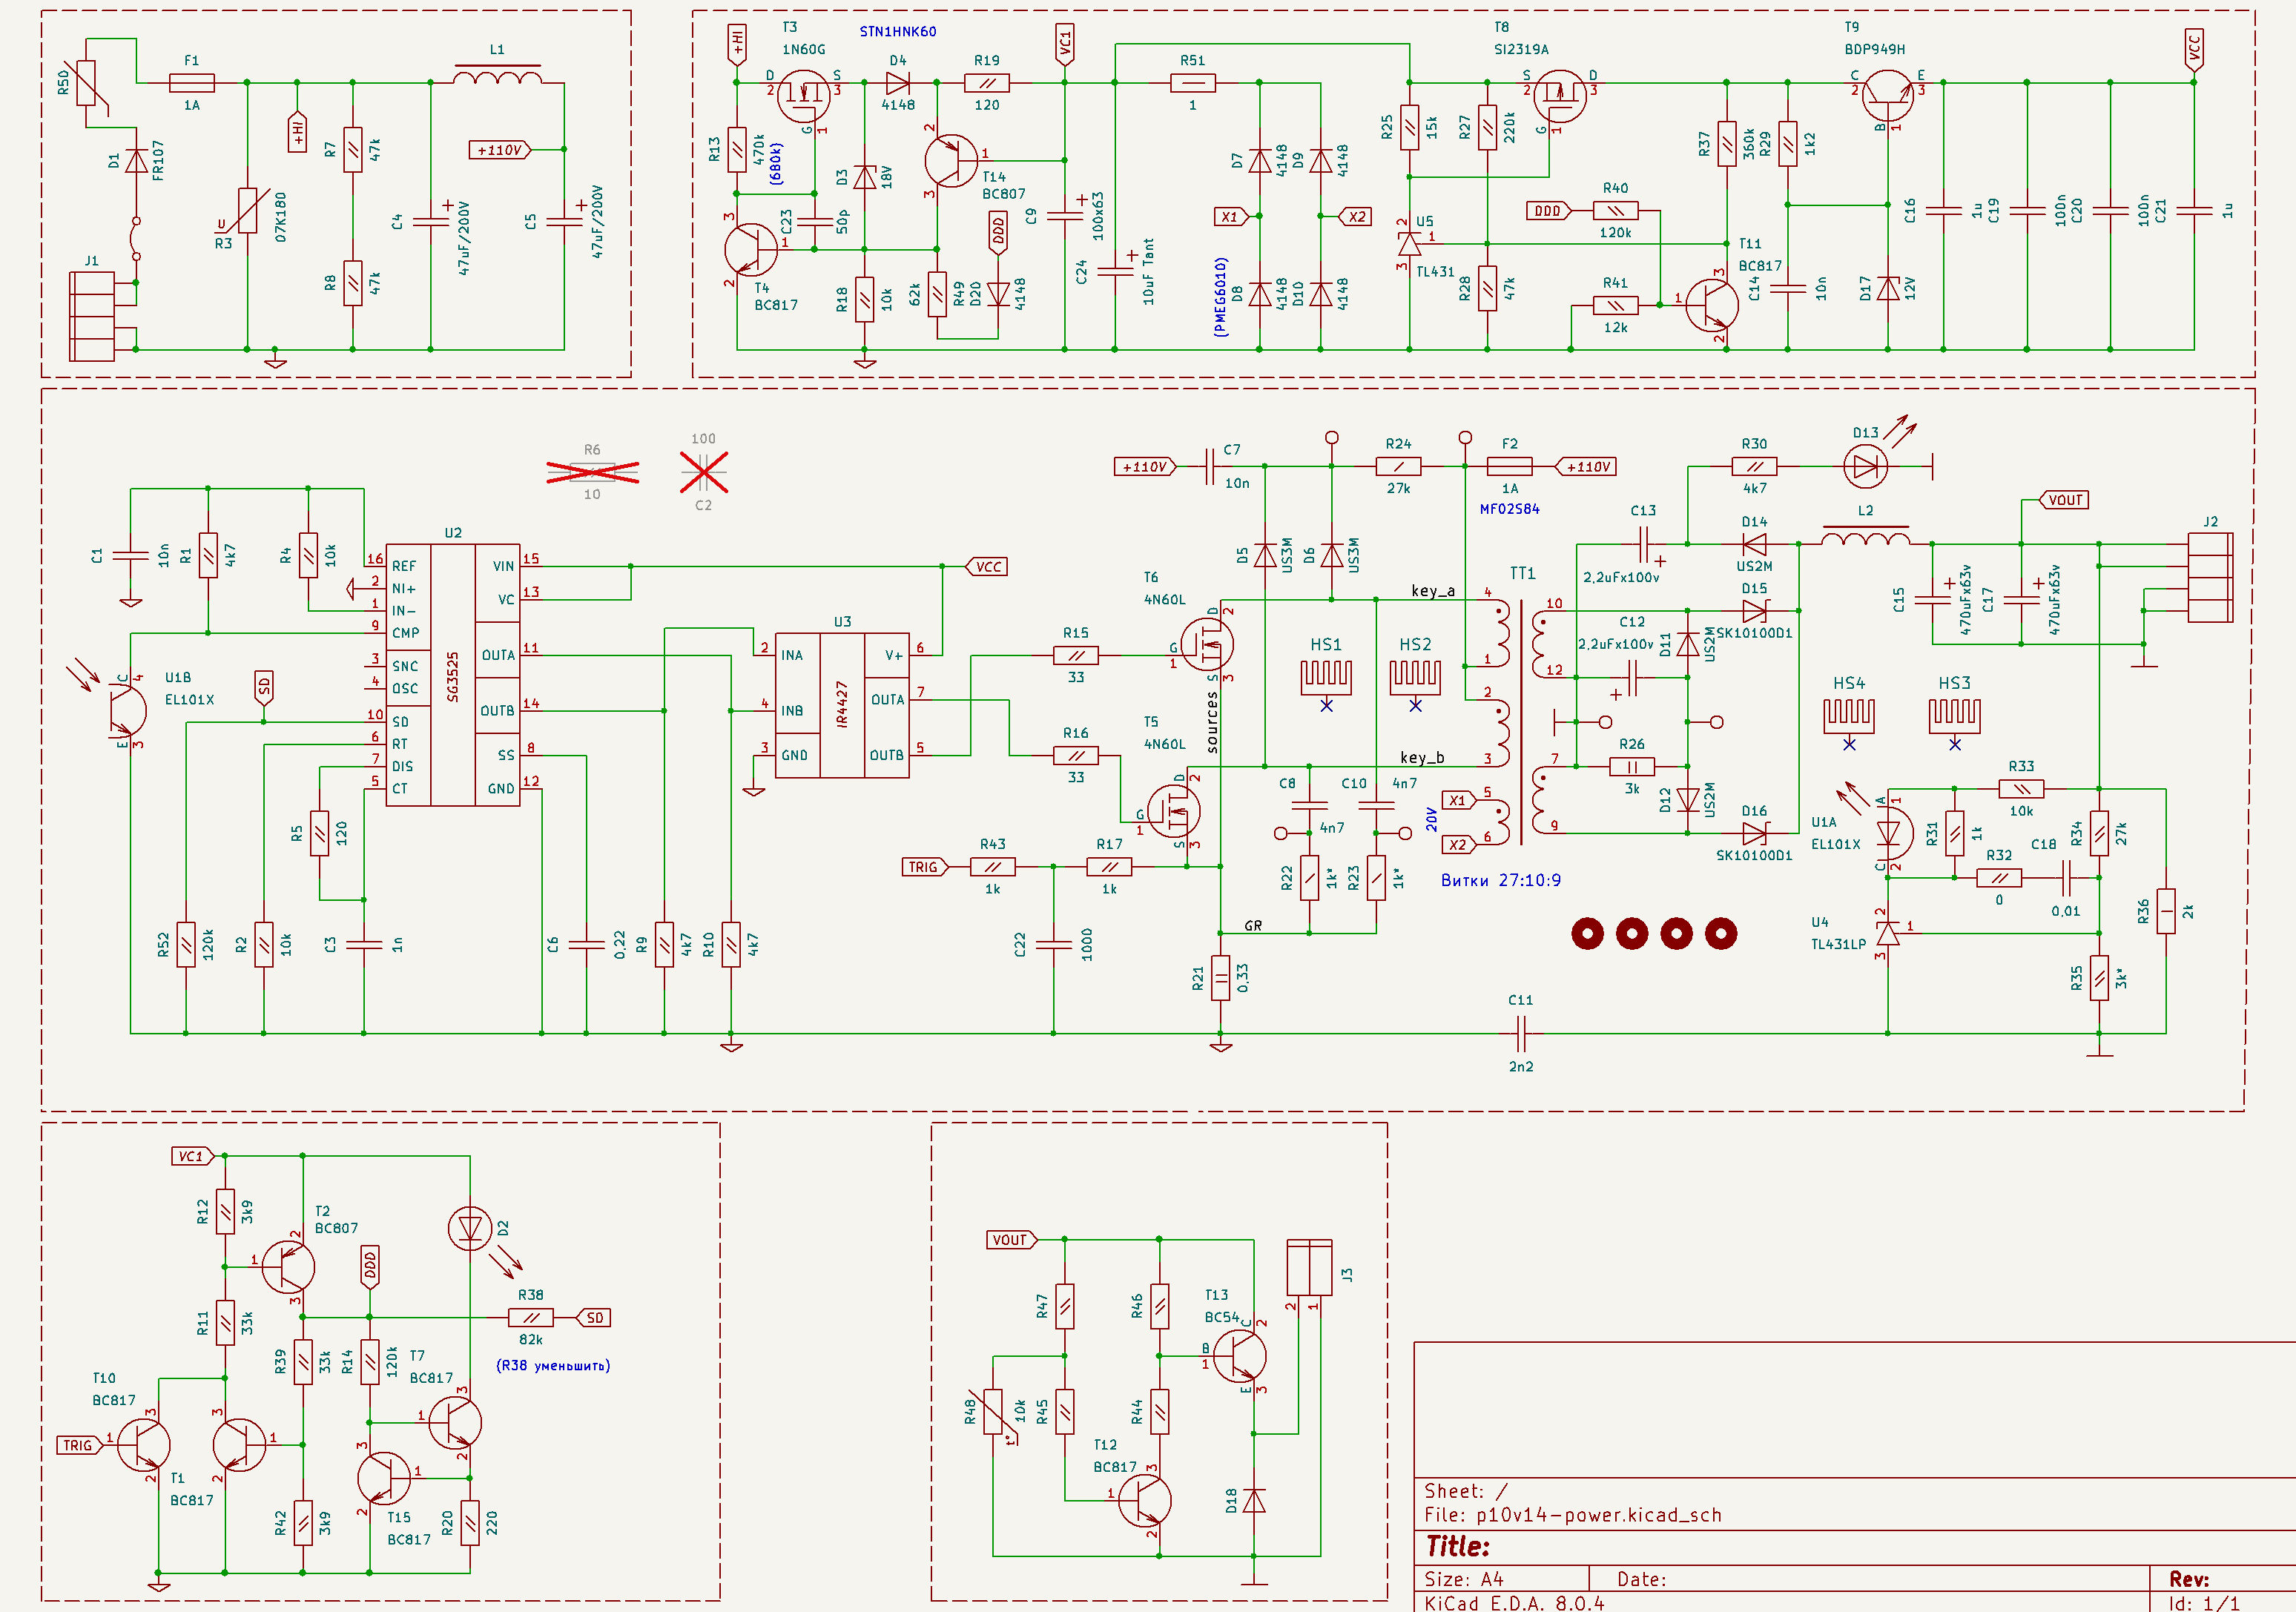Select the U1A optocoupler LED symbol
Viewport: 2296px width, 1612px height.
click(x=1888, y=832)
